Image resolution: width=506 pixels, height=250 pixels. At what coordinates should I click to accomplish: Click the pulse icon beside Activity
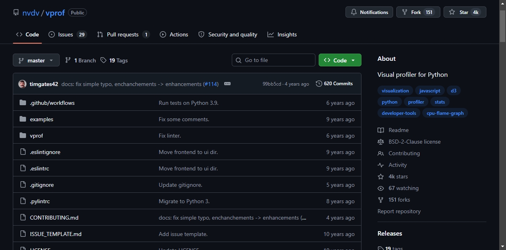coord(381,165)
